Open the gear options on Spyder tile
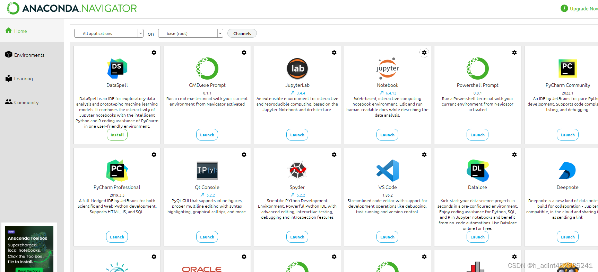The width and height of the screenshot is (598, 272). point(334,155)
